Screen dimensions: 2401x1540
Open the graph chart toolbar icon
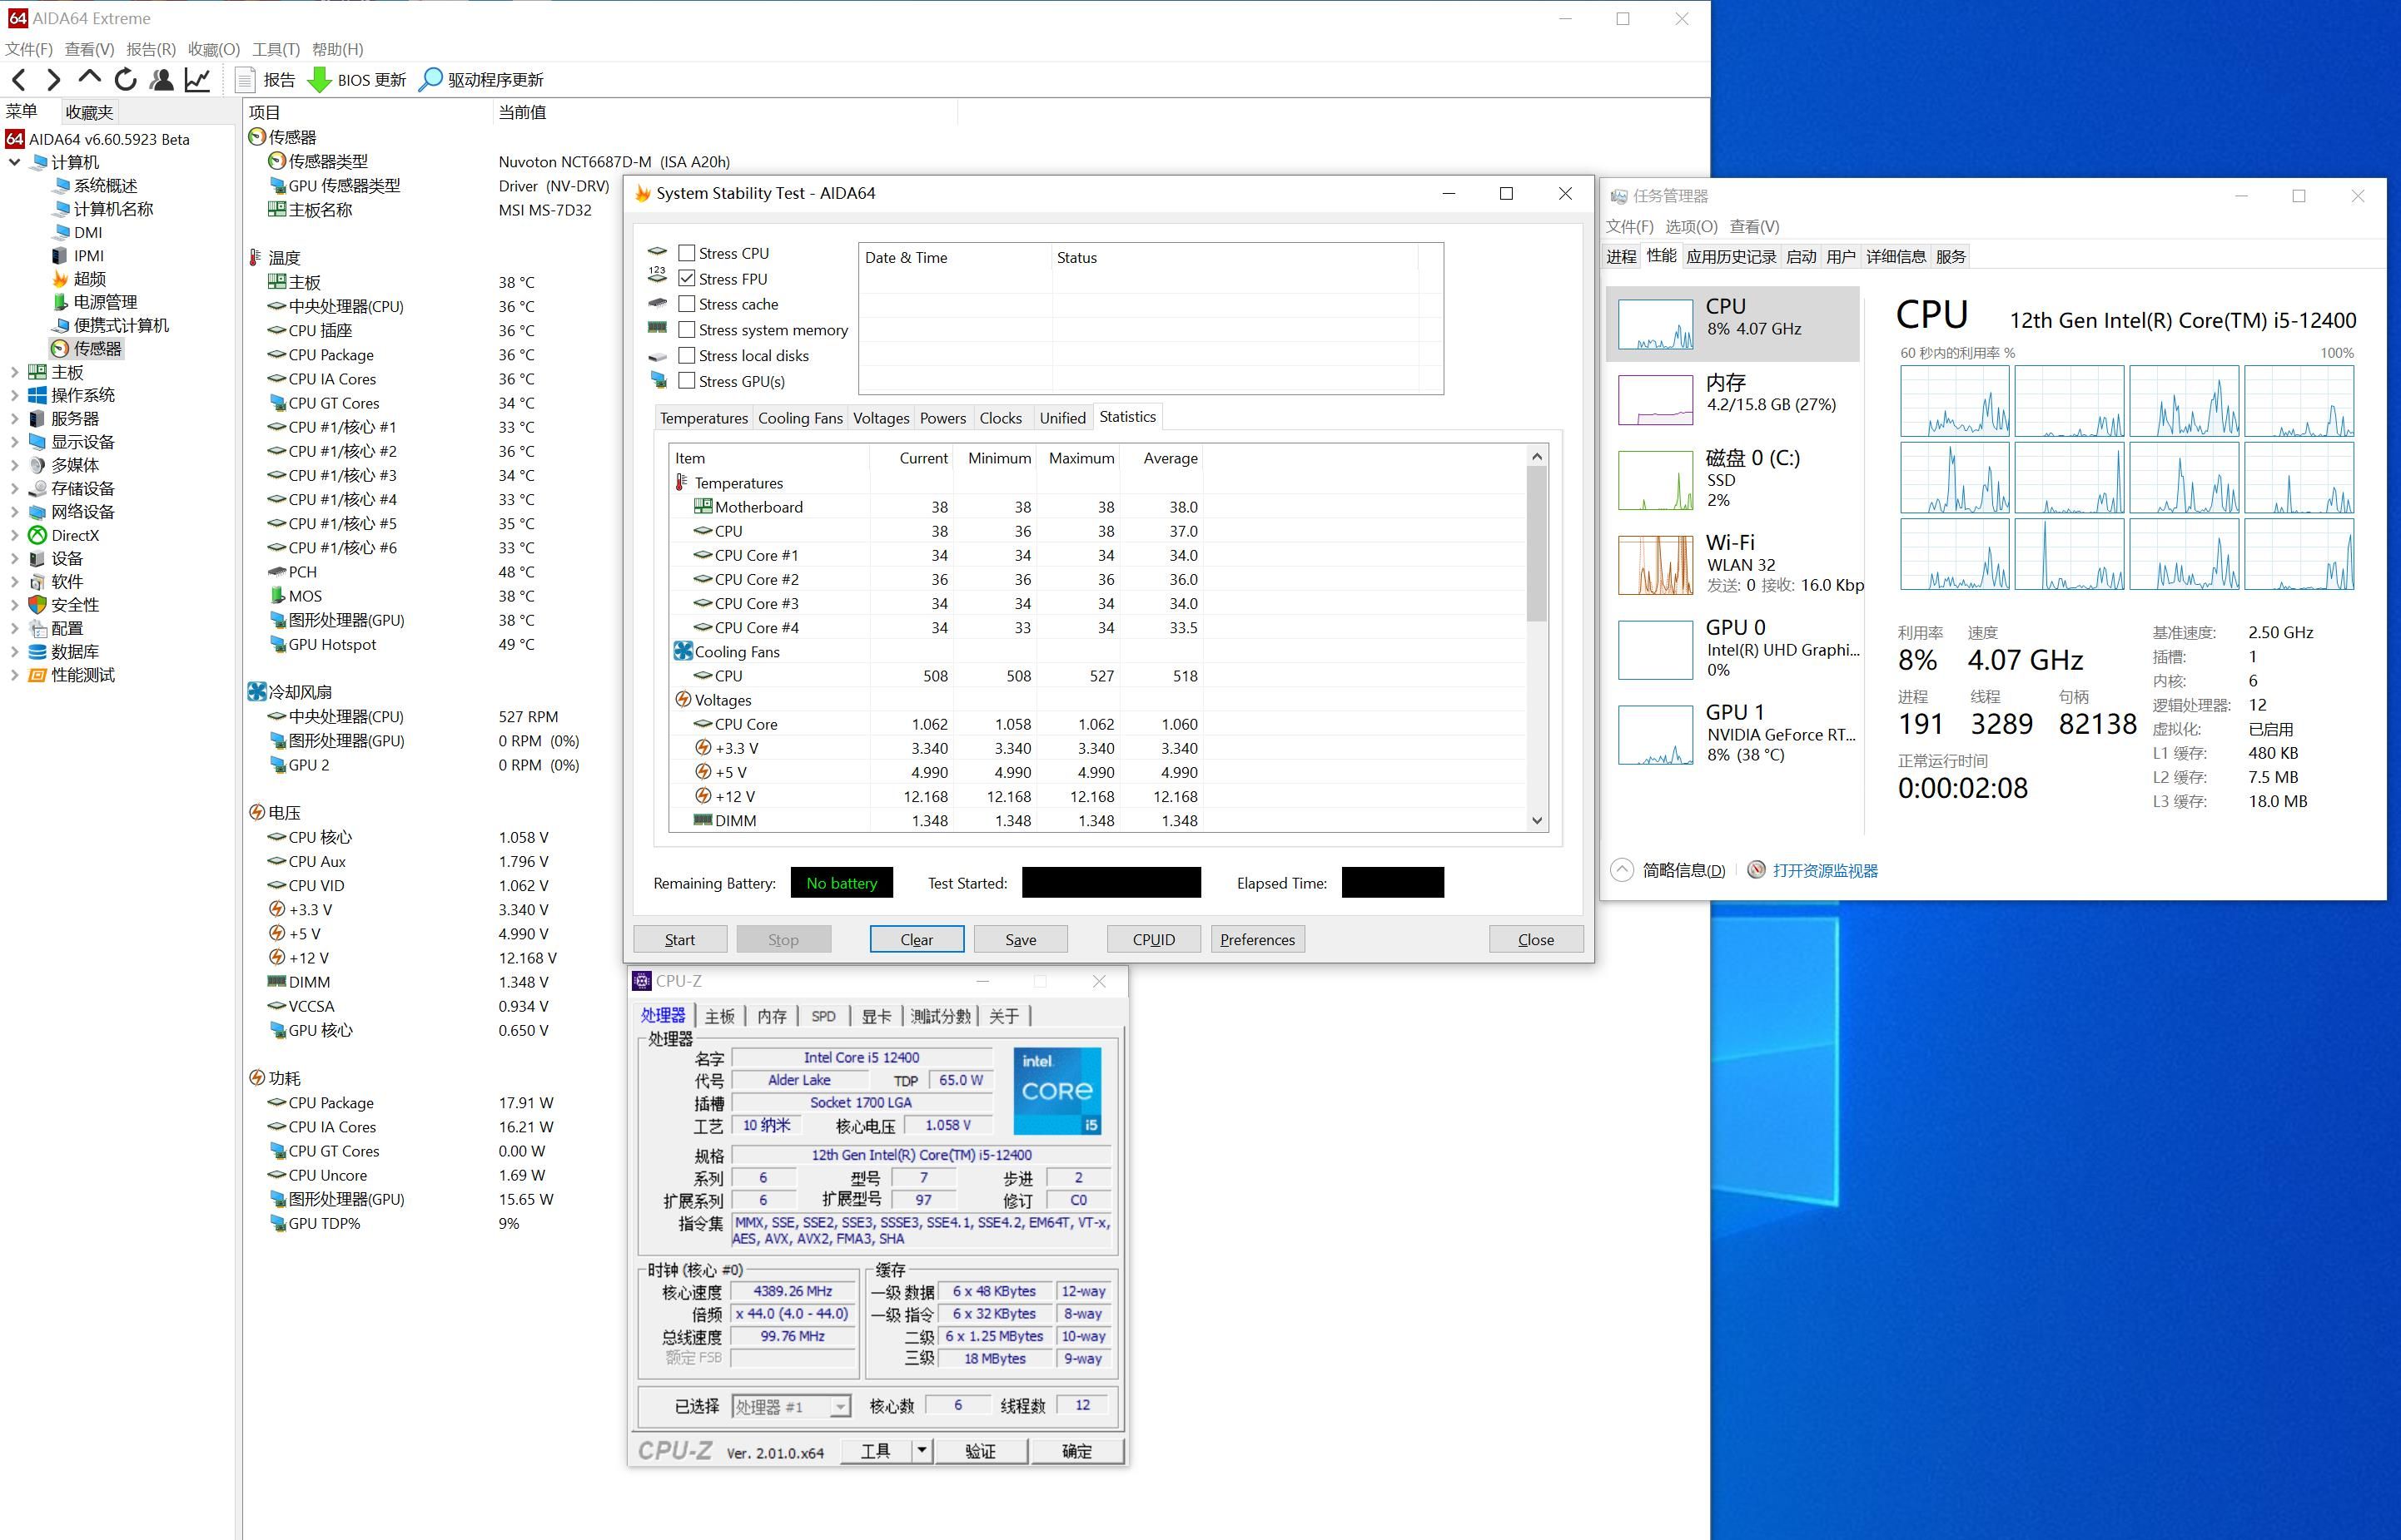197,80
